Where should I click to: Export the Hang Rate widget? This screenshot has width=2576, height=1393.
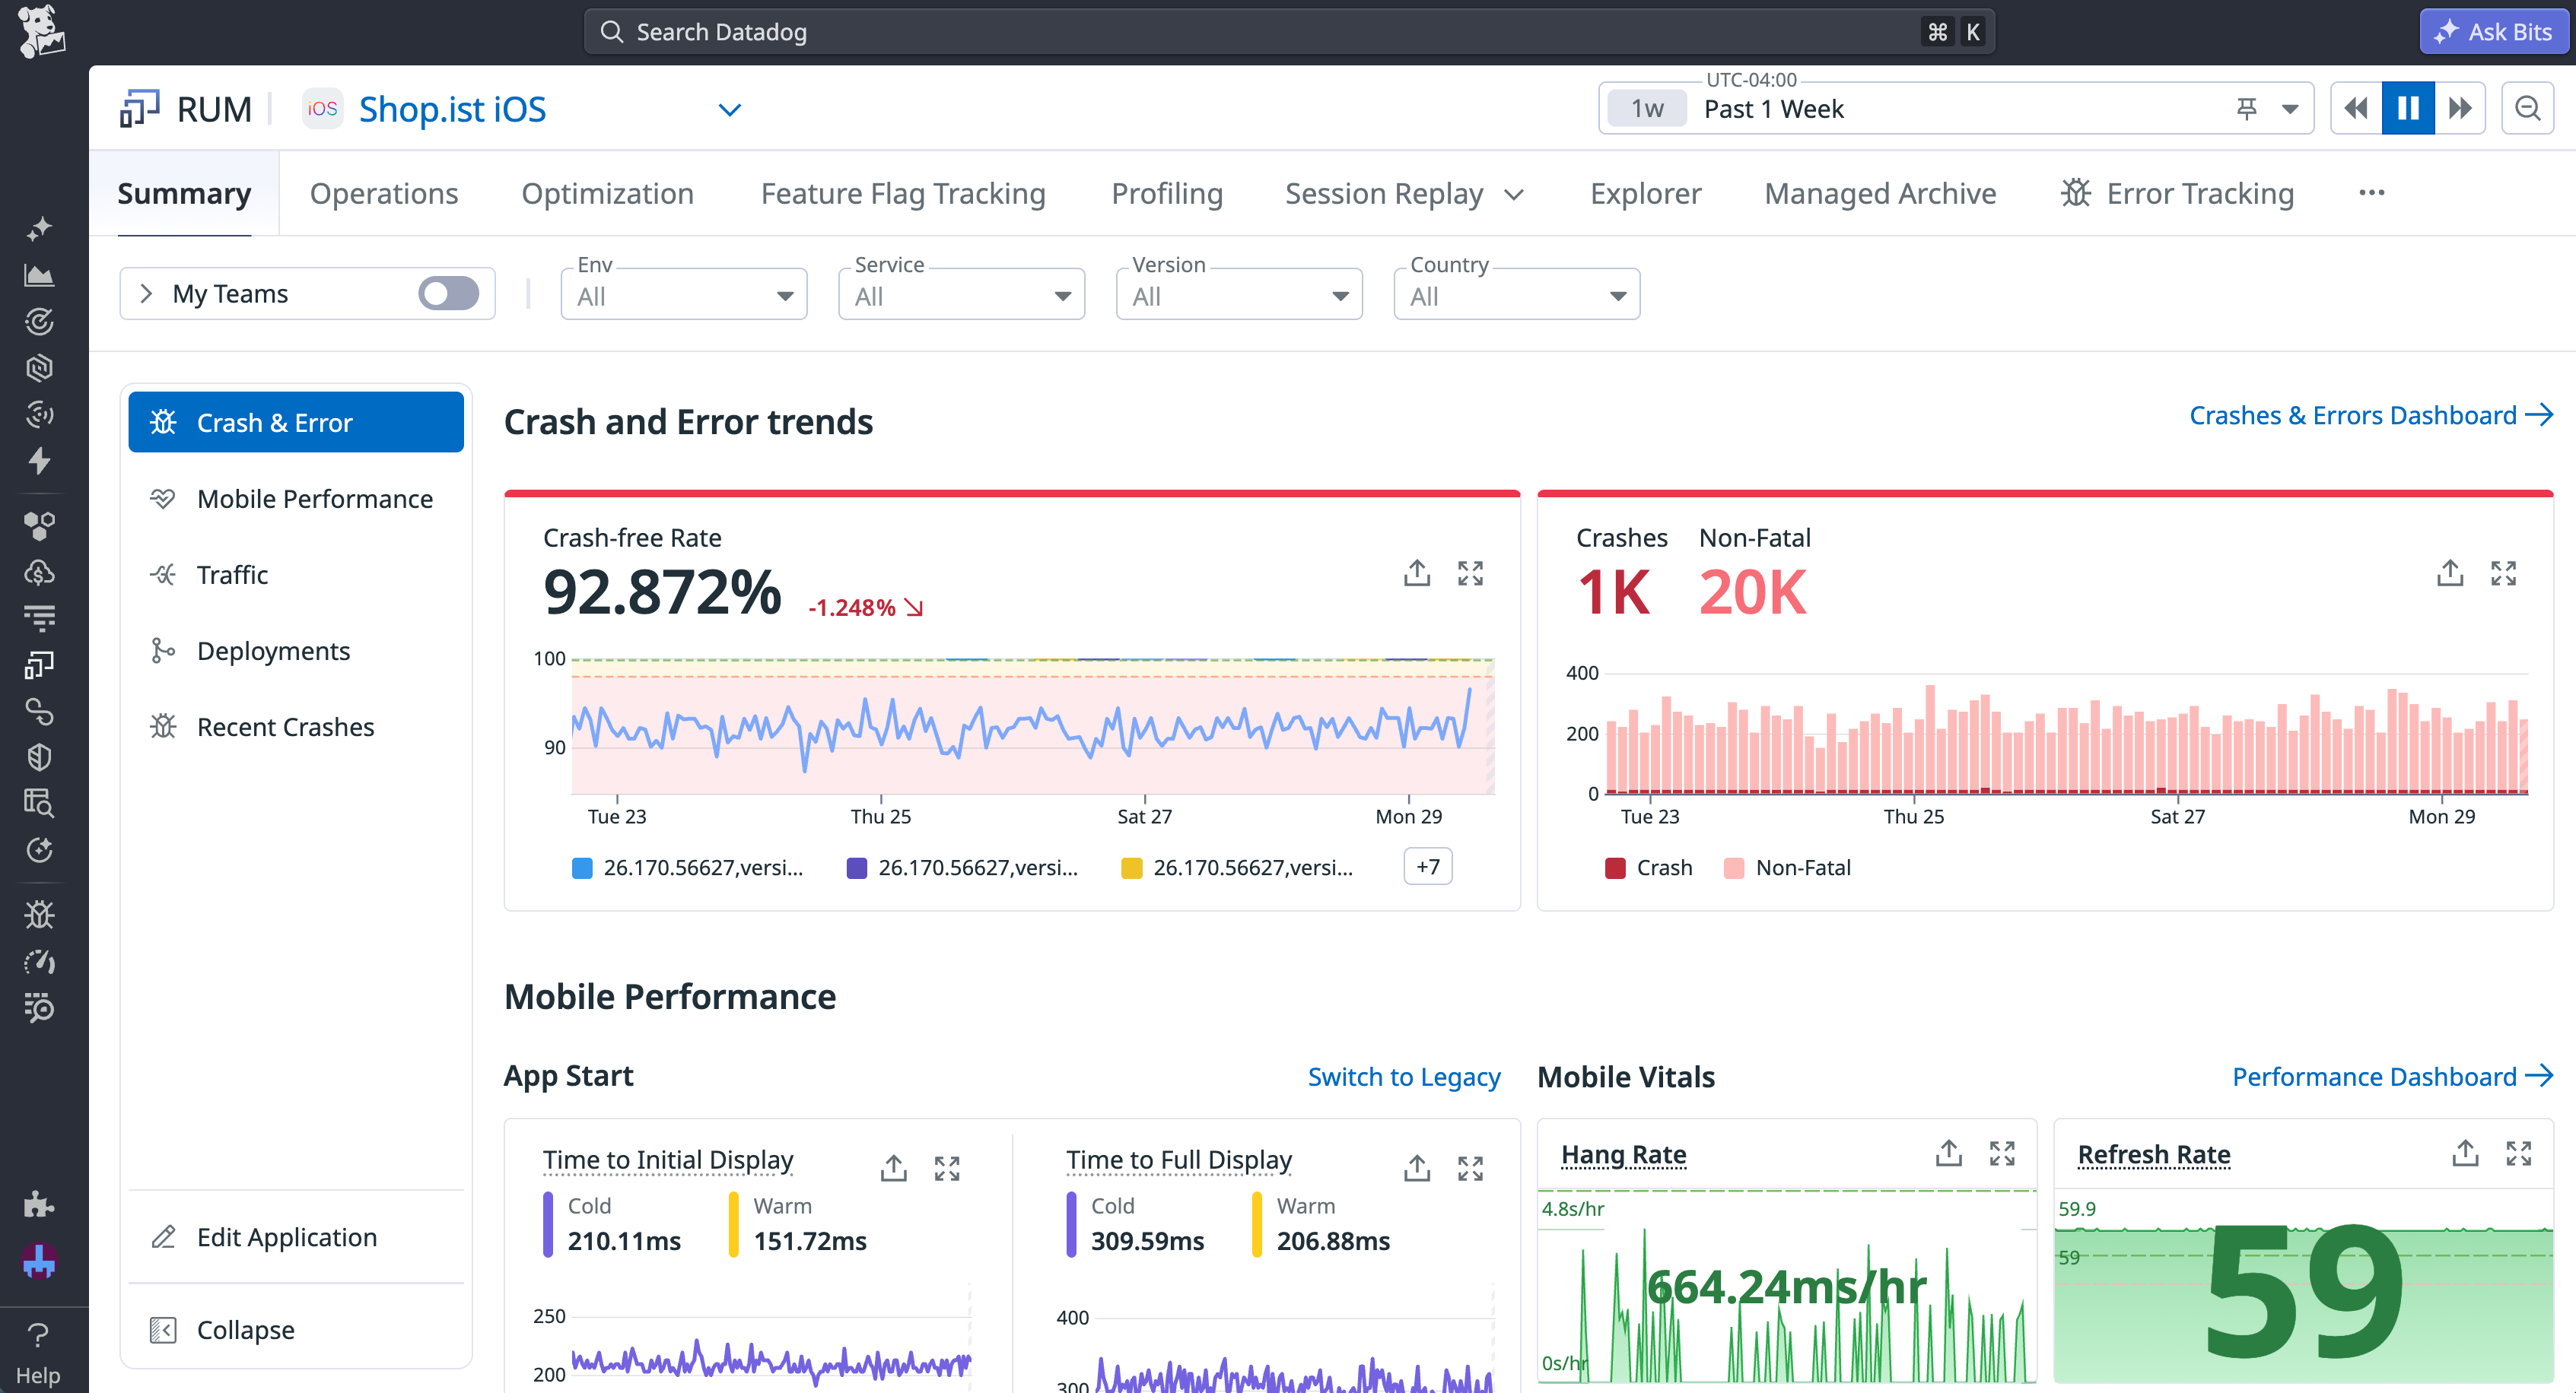pyautogui.click(x=1948, y=1153)
